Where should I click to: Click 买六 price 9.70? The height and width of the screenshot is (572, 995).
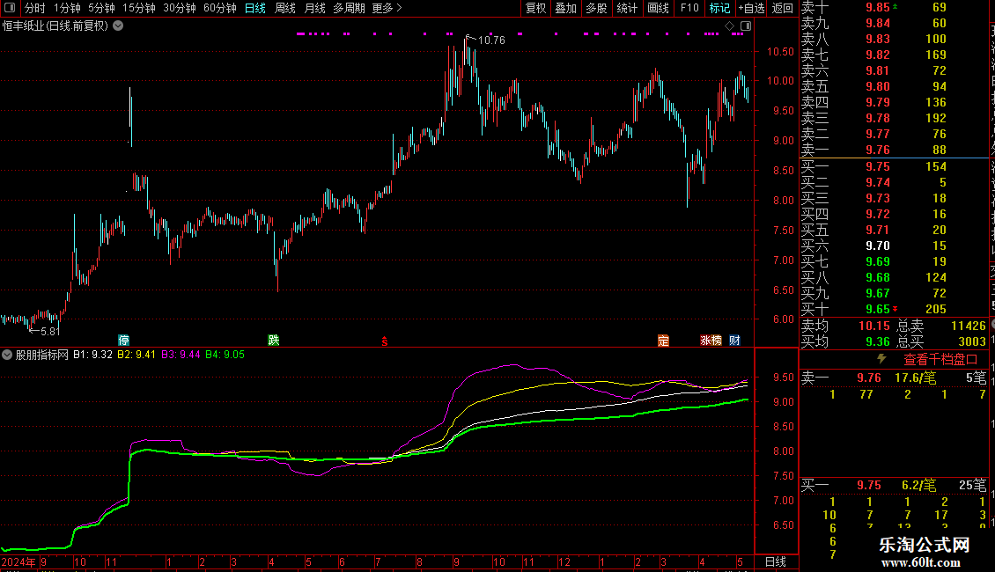878,246
